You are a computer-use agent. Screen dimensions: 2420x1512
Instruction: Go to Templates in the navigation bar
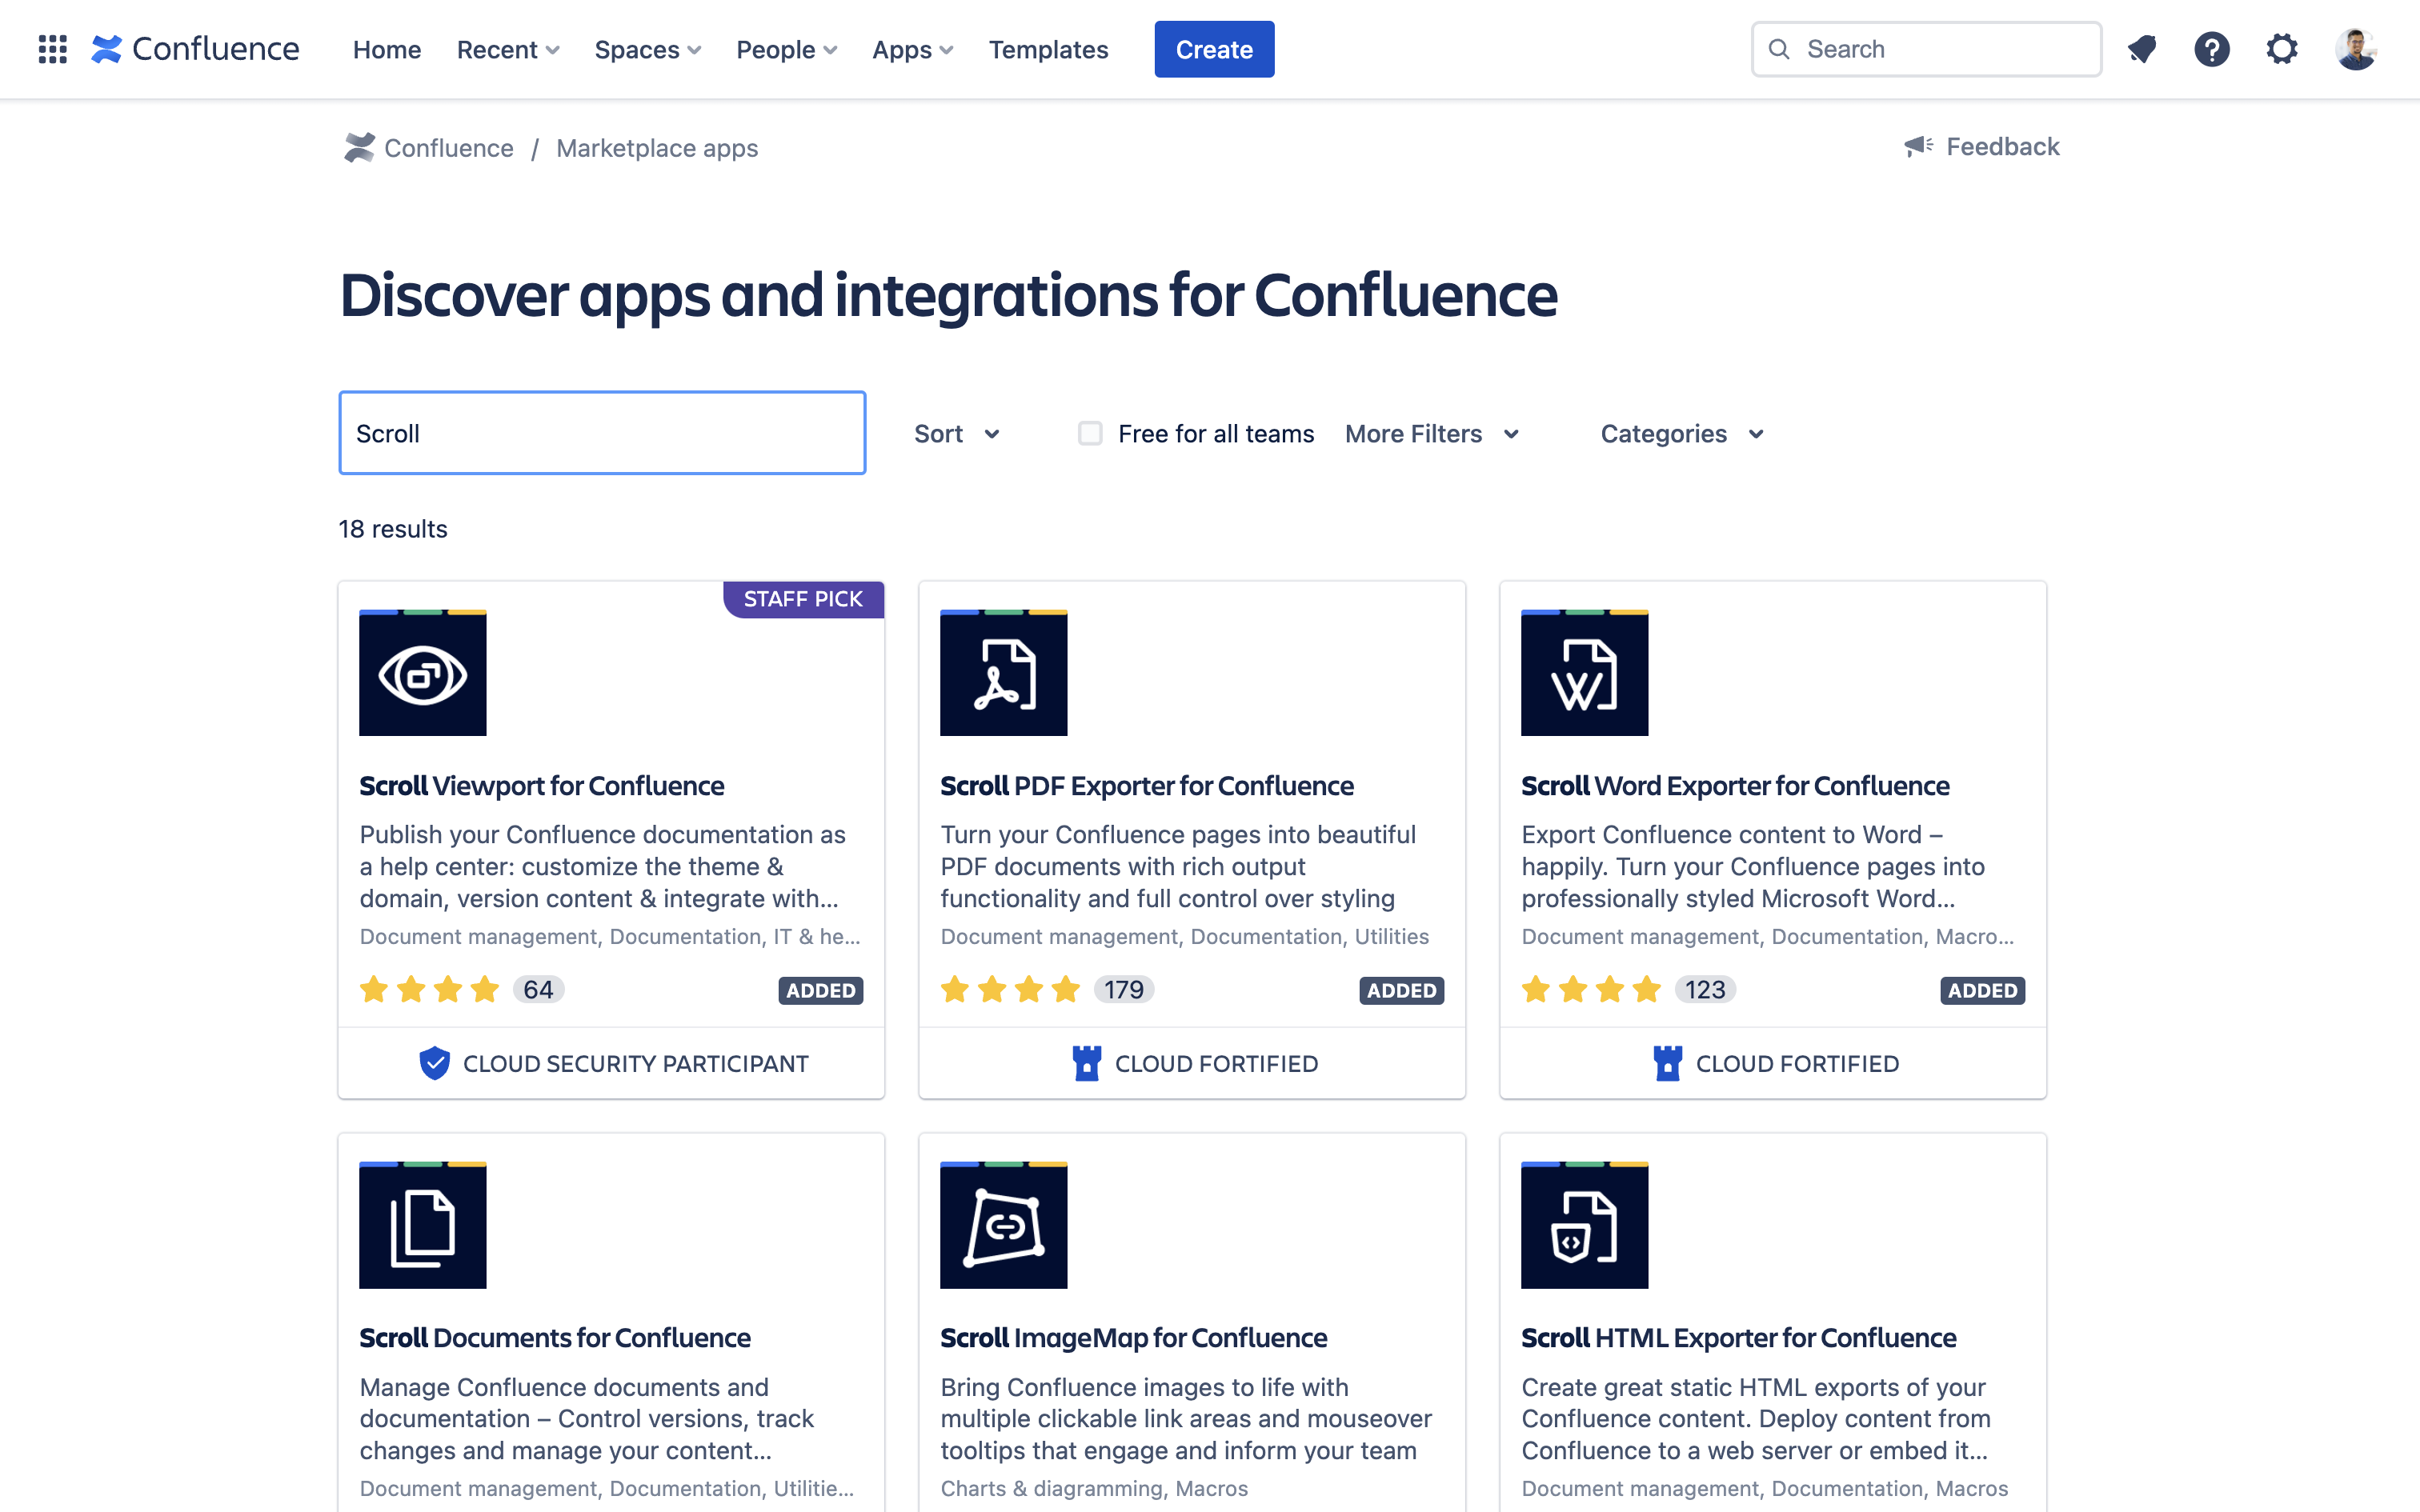point(1048,49)
